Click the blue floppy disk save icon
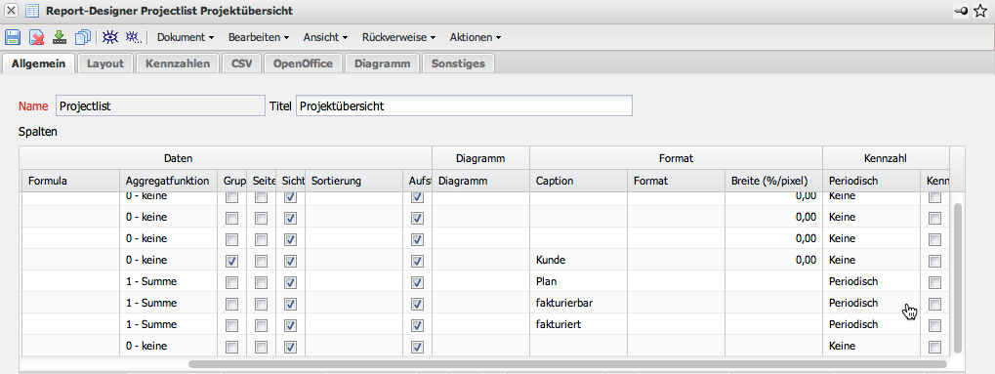Screen dimensions: 995x374 13,37
